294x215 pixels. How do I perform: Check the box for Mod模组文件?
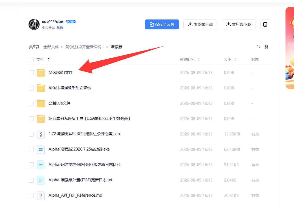(31, 73)
